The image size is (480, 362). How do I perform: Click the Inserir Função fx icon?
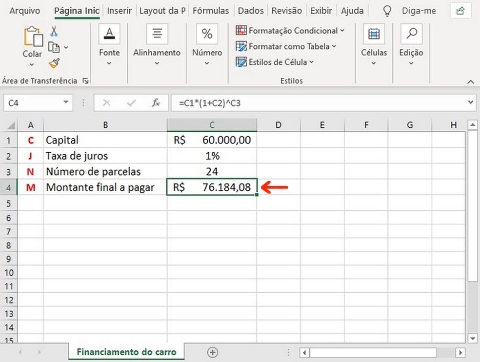coord(156,102)
